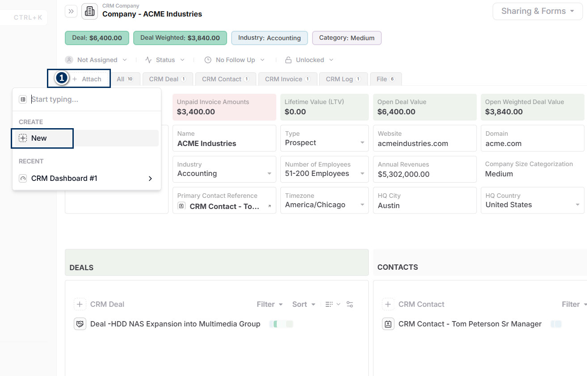Edit the Domain field acme.com
587x376 pixels.
(532, 138)
